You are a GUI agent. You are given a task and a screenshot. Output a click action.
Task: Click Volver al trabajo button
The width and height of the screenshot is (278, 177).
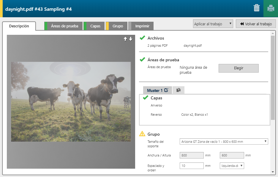click(256, 24)
